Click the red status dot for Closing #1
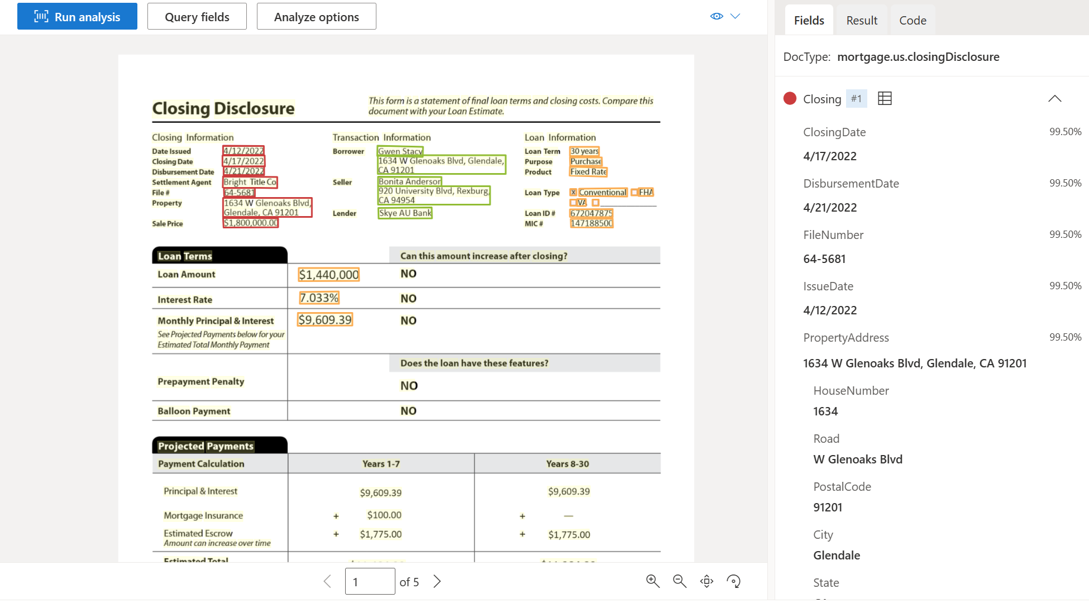Viewport: 1089px width, 603px height. click(791, 98)
